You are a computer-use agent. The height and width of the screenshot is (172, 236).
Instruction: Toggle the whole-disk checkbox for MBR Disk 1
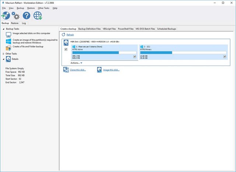[66, 49]
